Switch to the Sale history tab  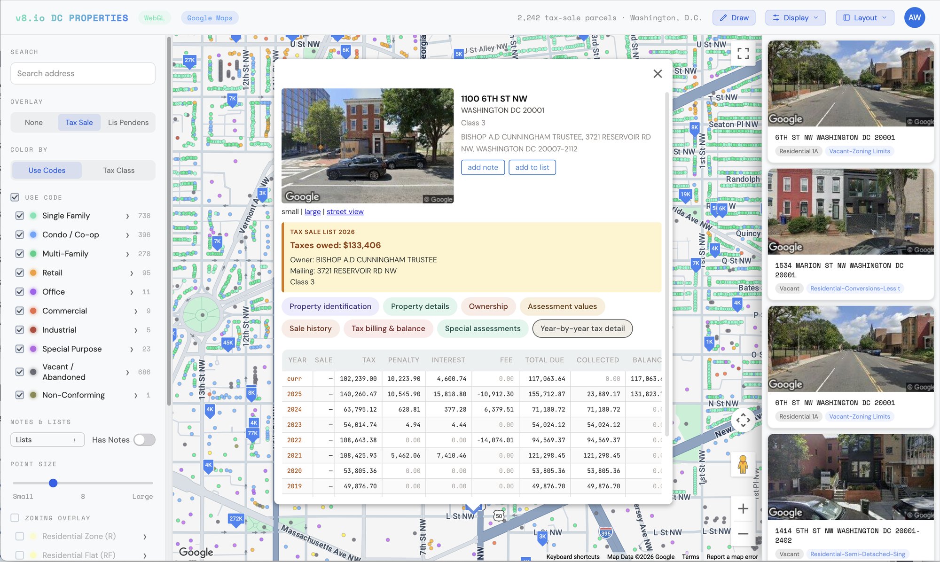tap(310, 328)
